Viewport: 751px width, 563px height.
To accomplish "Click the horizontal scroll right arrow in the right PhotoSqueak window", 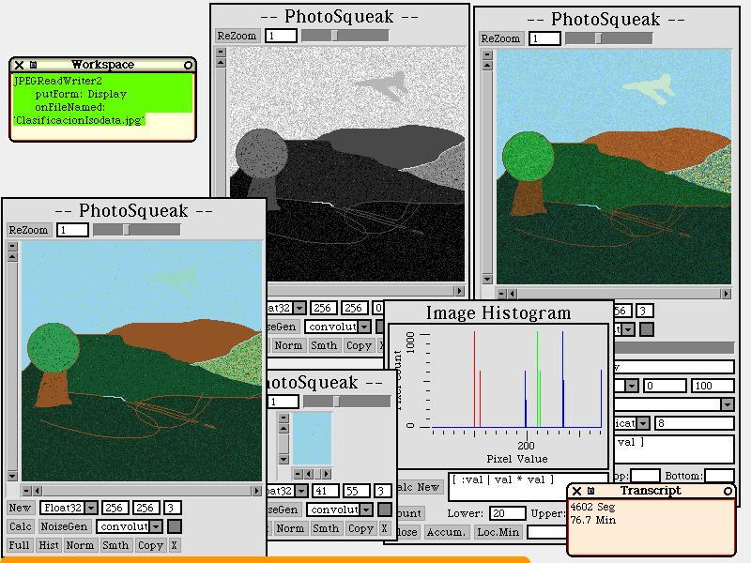I will pos(727,294).
